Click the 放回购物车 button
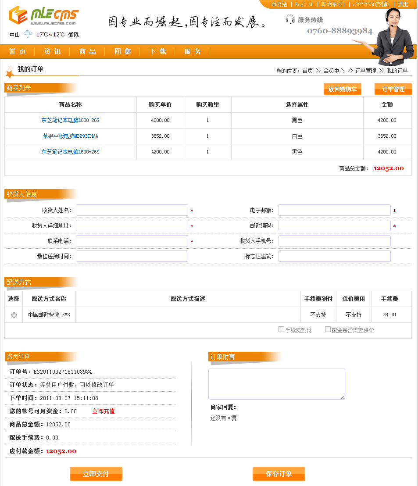 click(343, 89)
